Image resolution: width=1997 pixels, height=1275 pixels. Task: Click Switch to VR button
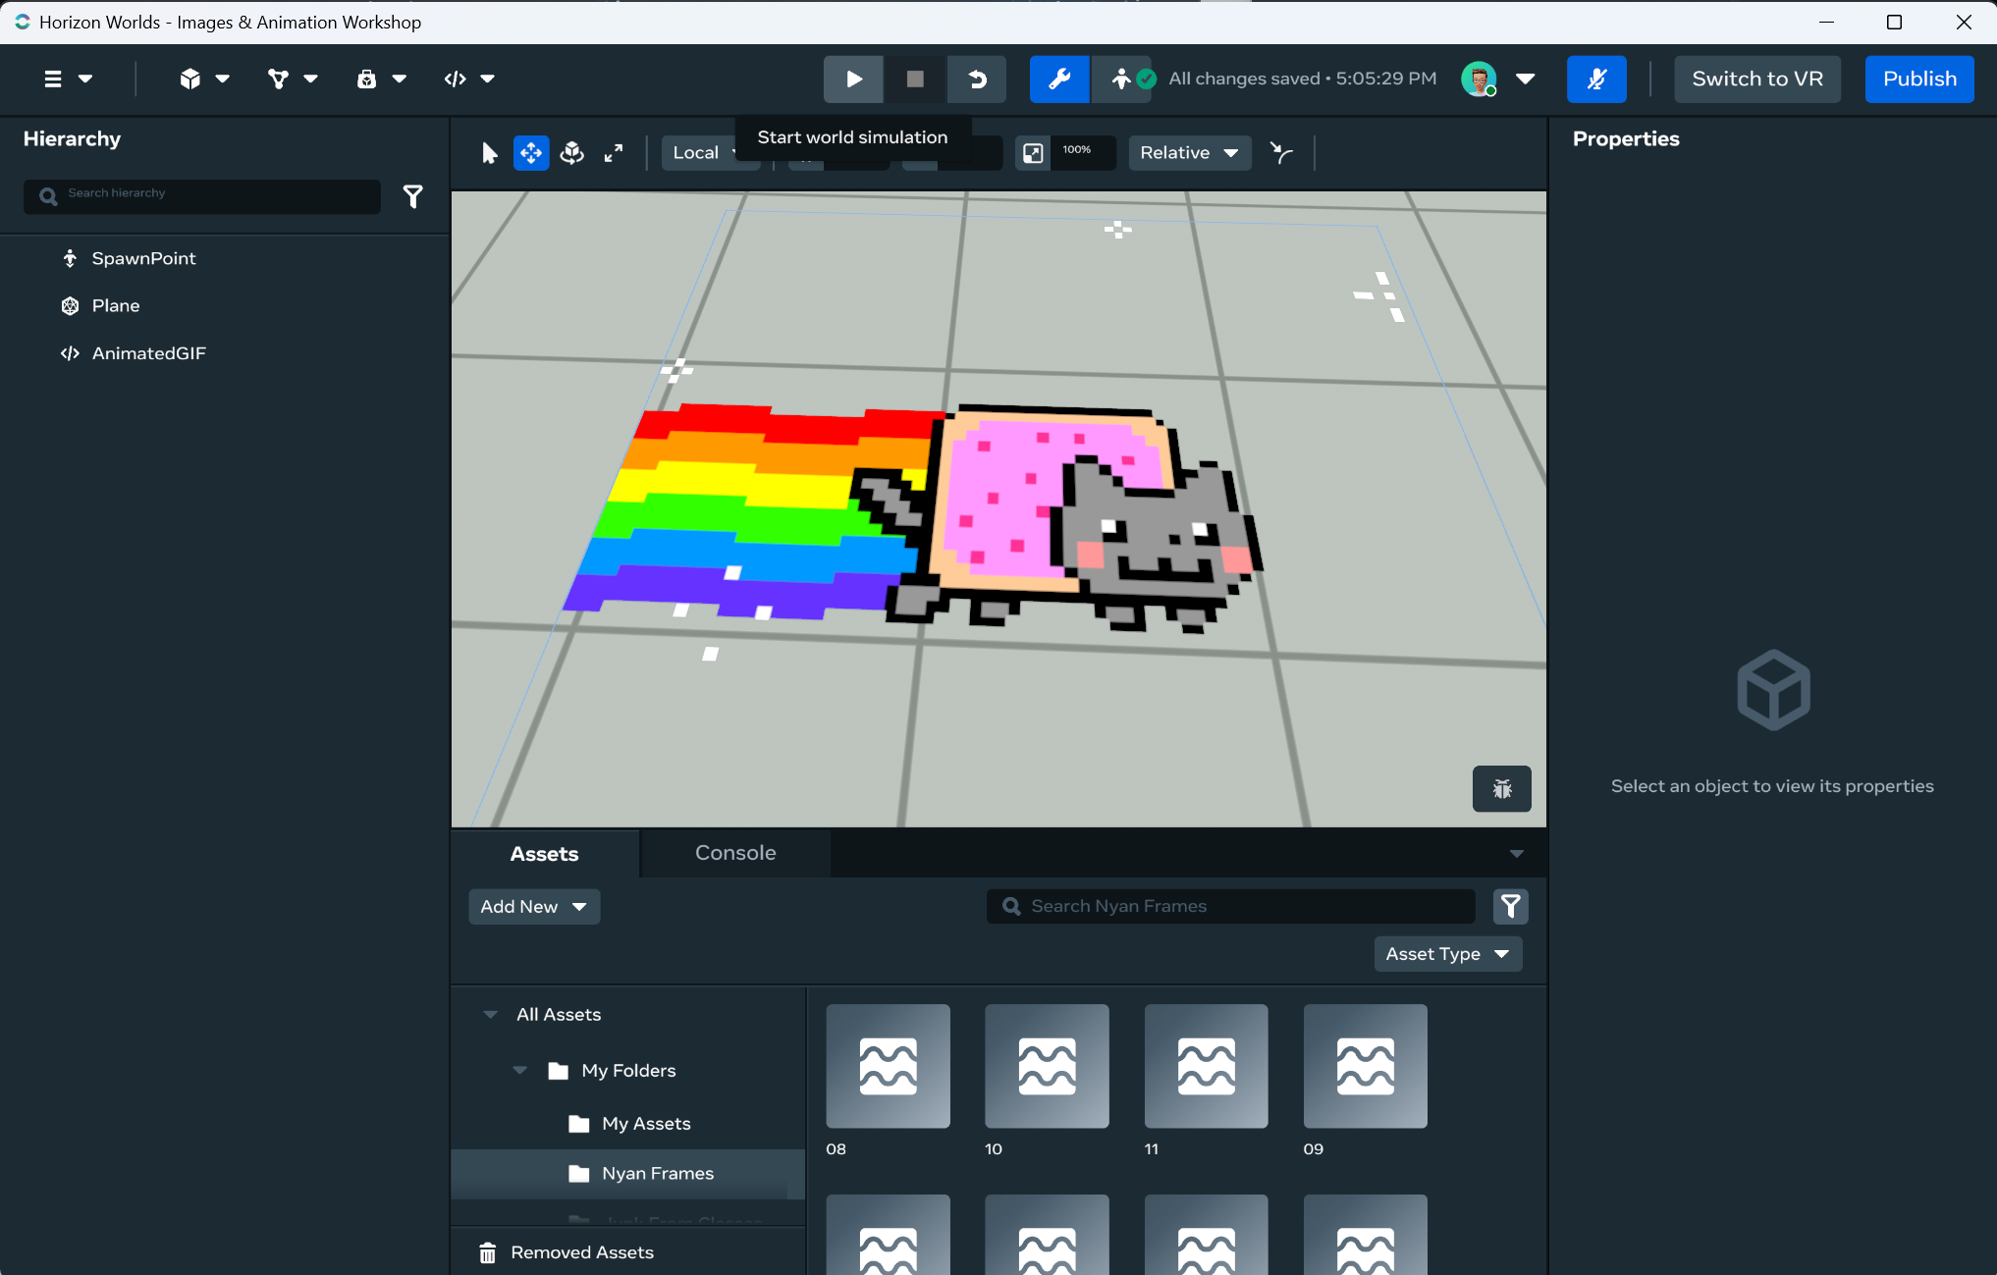coord(1756,80)
